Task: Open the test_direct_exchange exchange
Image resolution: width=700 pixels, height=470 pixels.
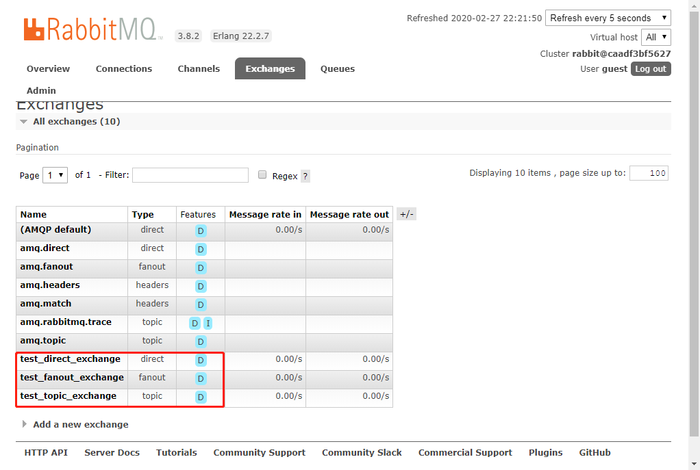Action: pyautogui.click(x=70, y=359)
